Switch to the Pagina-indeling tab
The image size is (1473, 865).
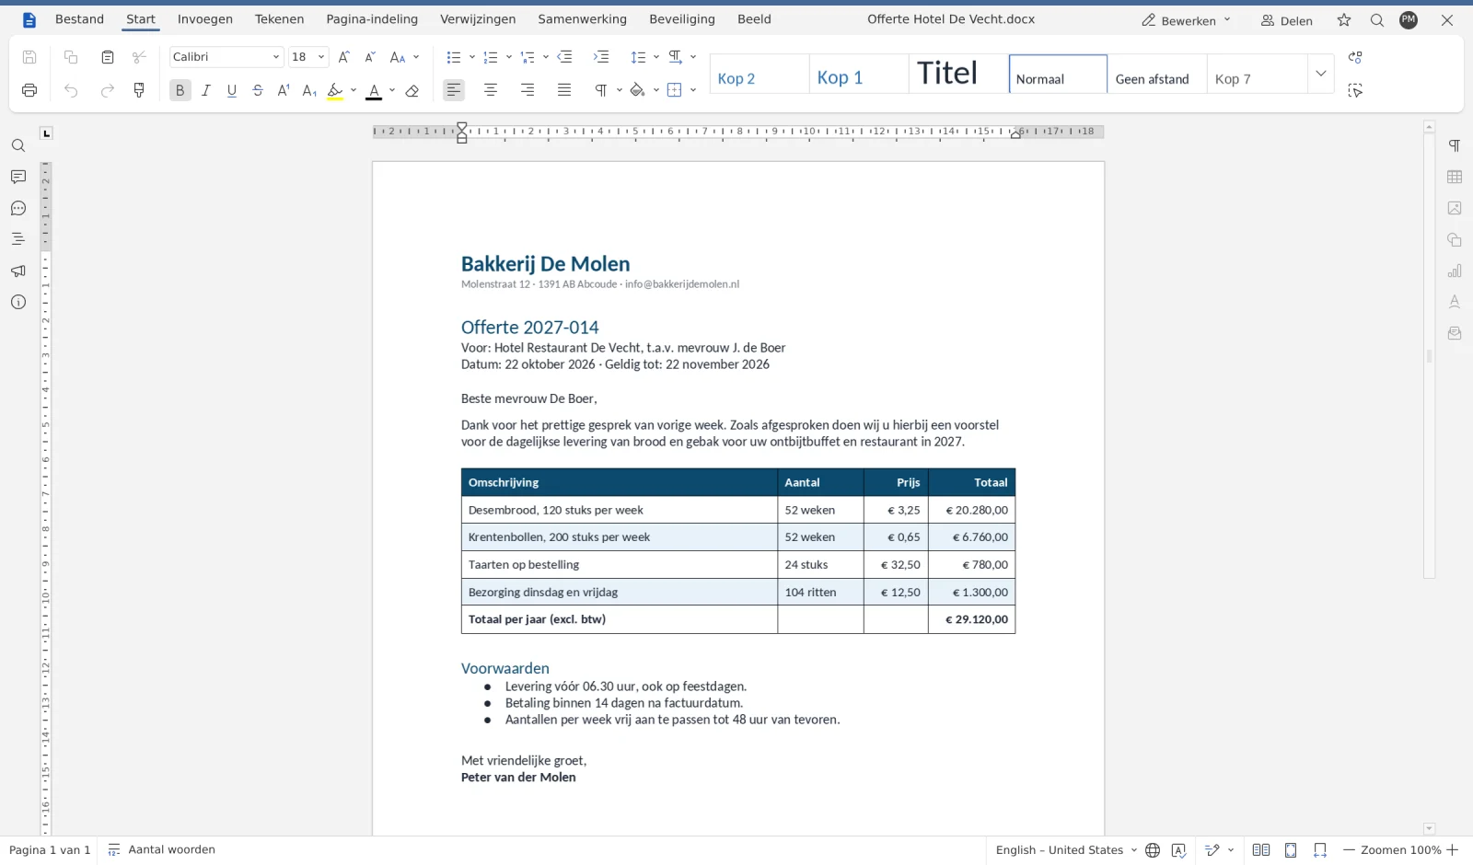point(372,19)
